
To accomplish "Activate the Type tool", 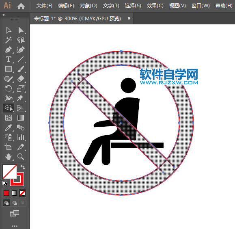I will (9, 59).
